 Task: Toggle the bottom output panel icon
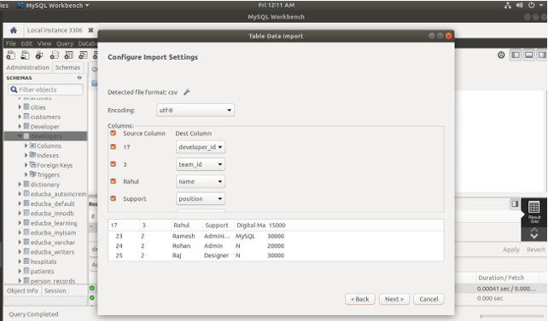[529, 55]
